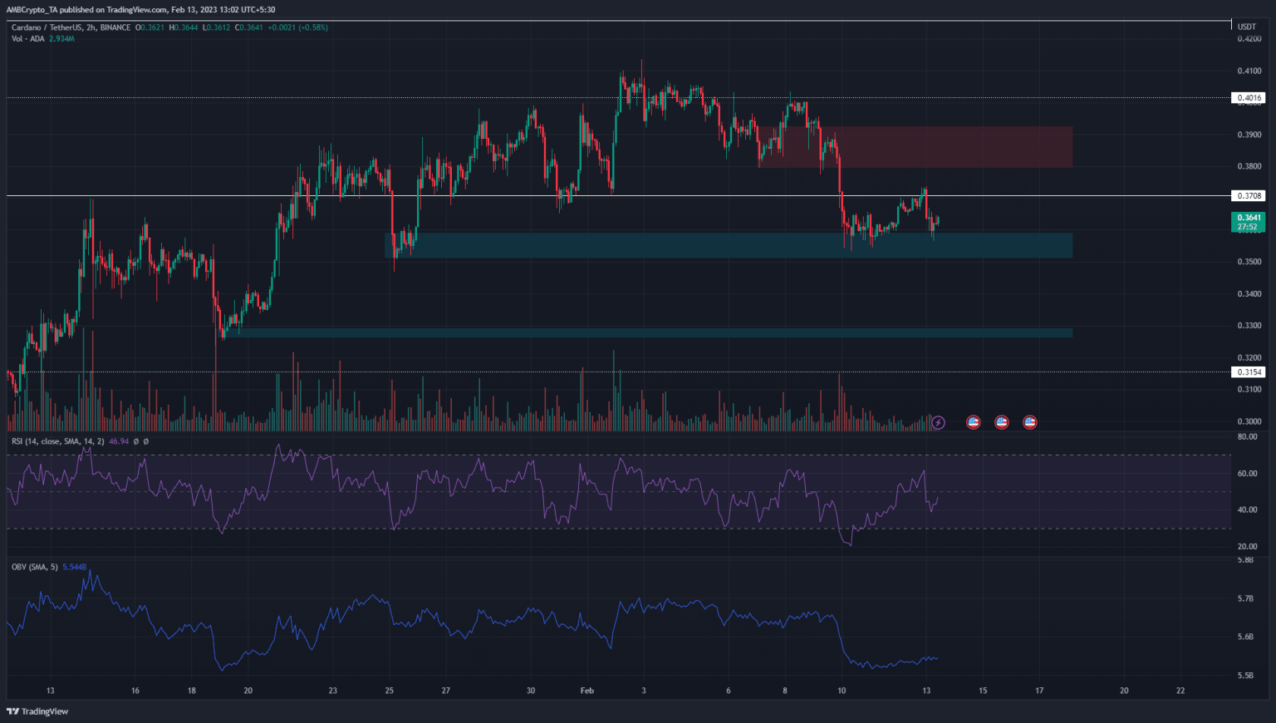Click the purple lightning bolt event icon

coord(938,422)
